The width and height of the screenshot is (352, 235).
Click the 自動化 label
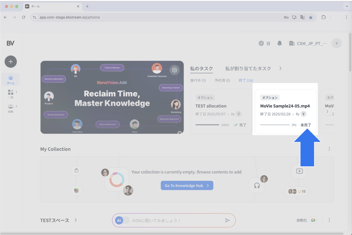click(301, 220)
